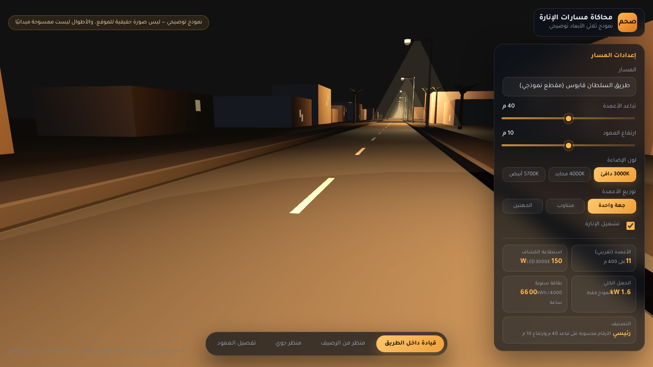
Task: Click the محاكاة مسارات الإنارة title
Action: click(x=576, y=17)
